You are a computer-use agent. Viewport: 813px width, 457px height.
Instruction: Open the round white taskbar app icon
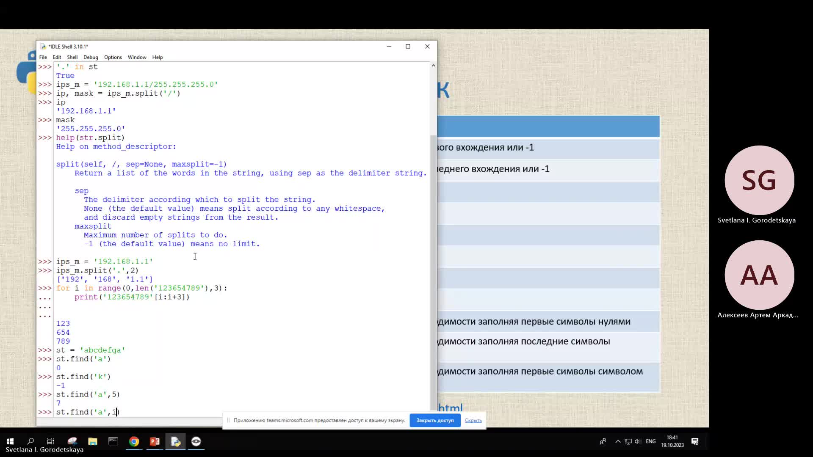pos(196,441)
